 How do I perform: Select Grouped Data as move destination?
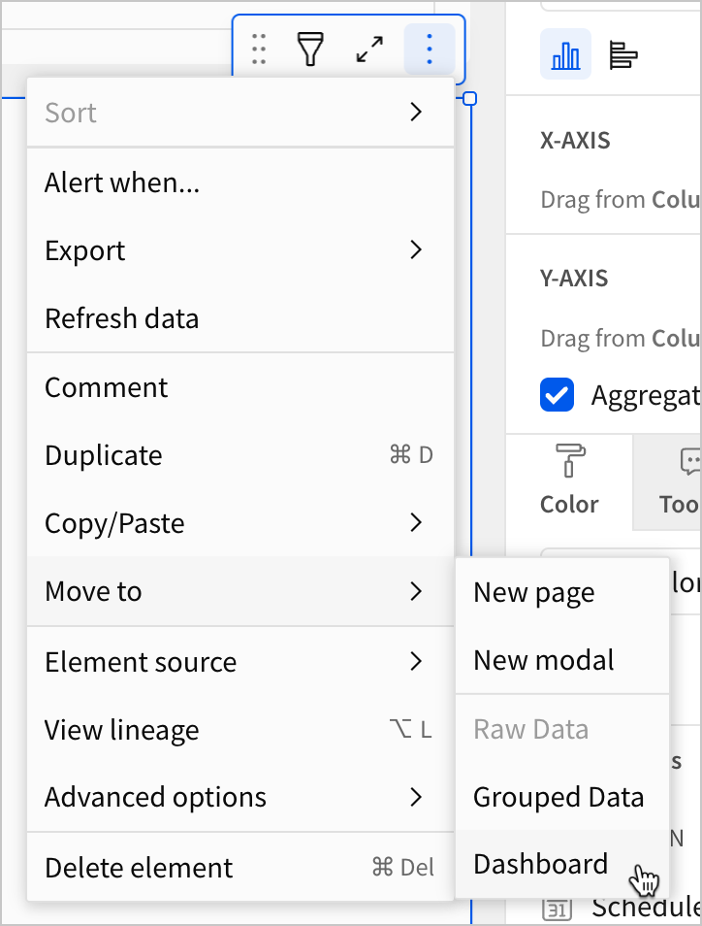558,797
